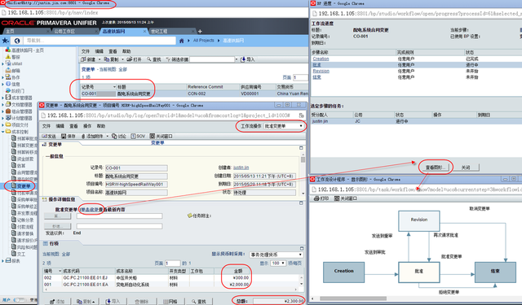
Task: Open the 操作 menu in change form
Action: click(x=87, y=126)
